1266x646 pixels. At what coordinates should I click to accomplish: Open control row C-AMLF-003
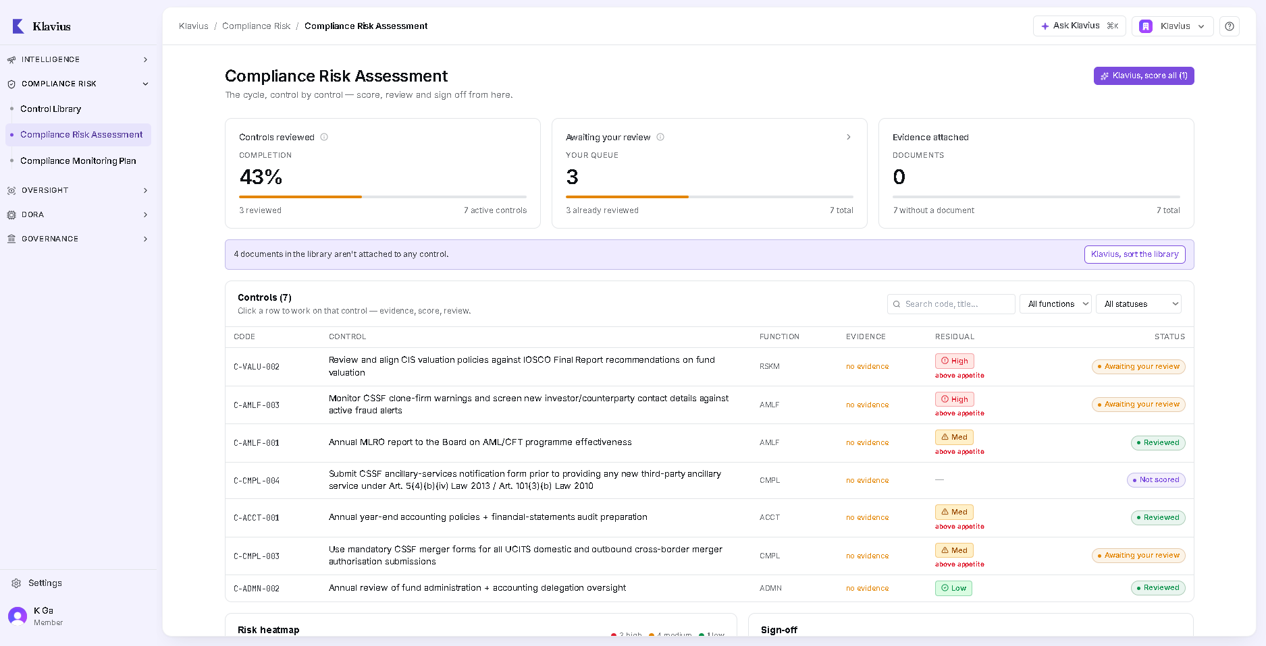tap(710, 405)
